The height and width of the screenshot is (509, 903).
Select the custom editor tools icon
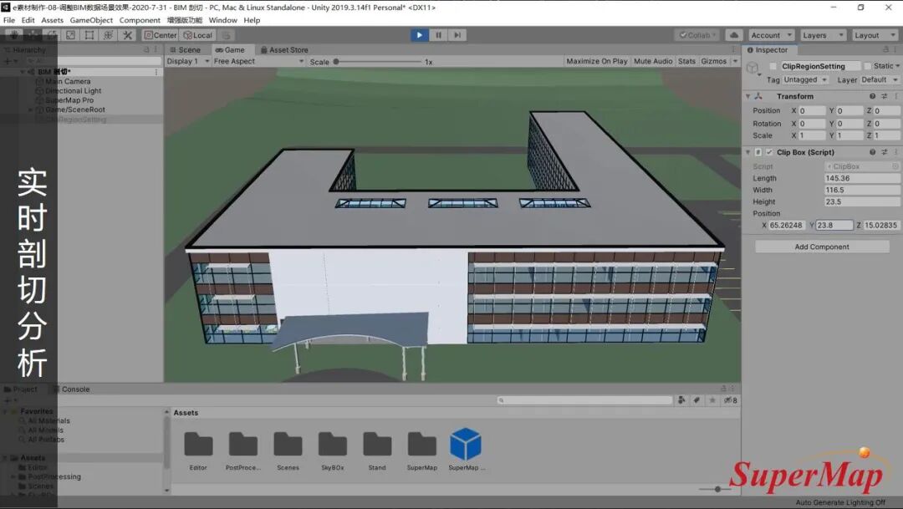127,35
